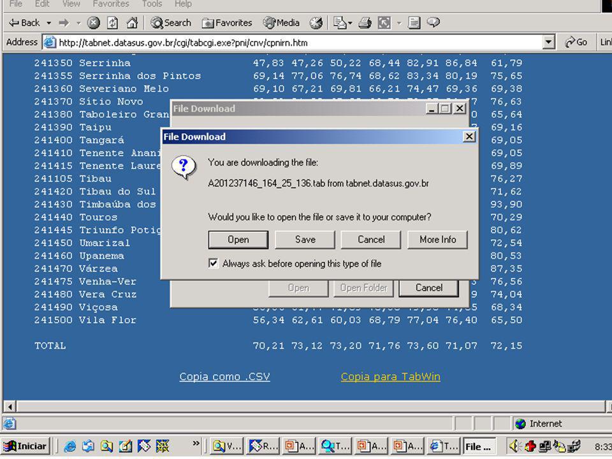Click the row '241360 Severiano Melo'
612x459 pixels.
pos(278,89)
